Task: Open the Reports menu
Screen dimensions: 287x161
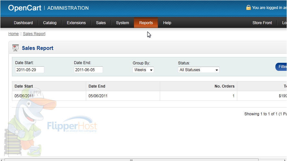Action: [146, 23]
